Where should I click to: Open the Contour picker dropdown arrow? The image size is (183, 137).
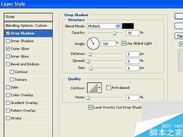point(100,88)
